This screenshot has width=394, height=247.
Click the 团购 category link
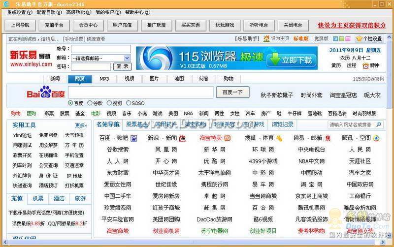pyautogui.click(x=32, y=114)
